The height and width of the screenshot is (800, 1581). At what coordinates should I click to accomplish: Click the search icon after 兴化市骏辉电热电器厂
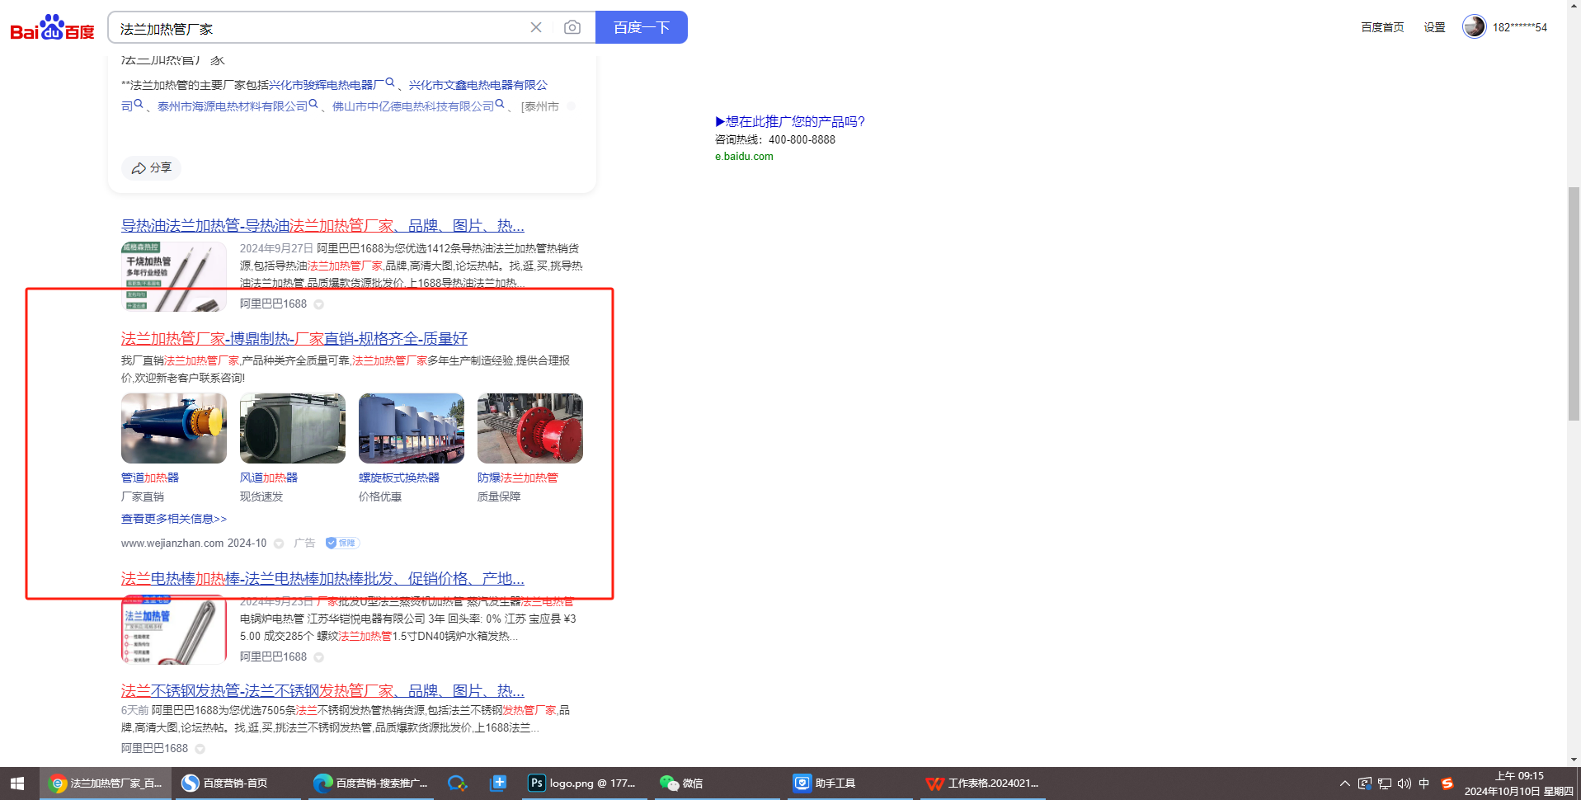[390, 82]
